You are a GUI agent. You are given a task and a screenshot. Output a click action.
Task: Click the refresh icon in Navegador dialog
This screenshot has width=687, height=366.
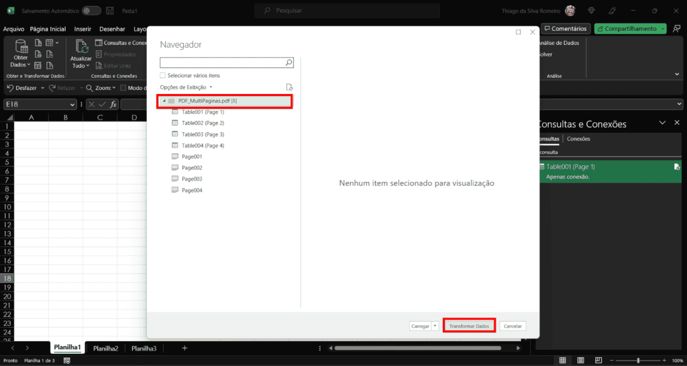(x=289, y=87)
